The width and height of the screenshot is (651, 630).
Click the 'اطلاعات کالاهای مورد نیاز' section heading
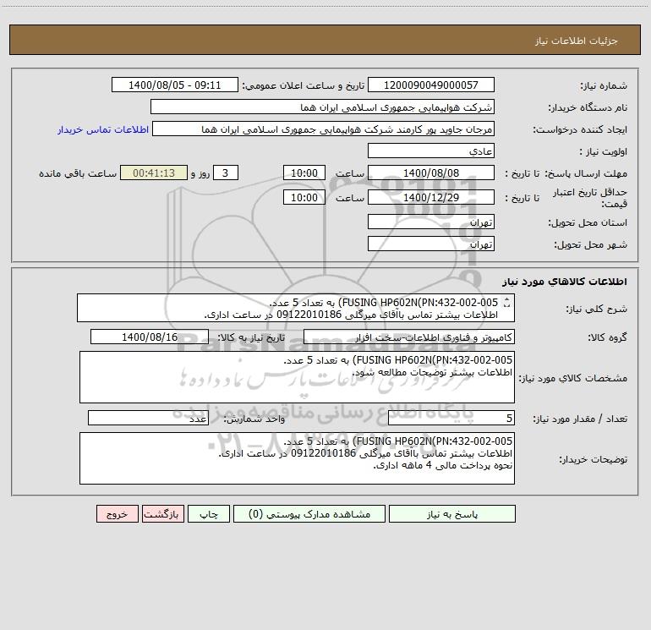point(565,282)
